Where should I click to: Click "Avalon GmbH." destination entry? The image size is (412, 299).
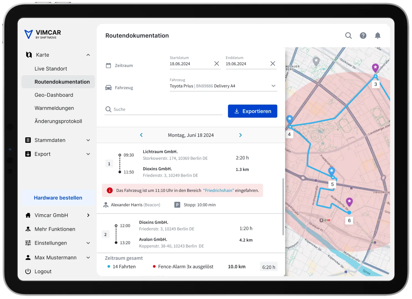click(153, 239)
